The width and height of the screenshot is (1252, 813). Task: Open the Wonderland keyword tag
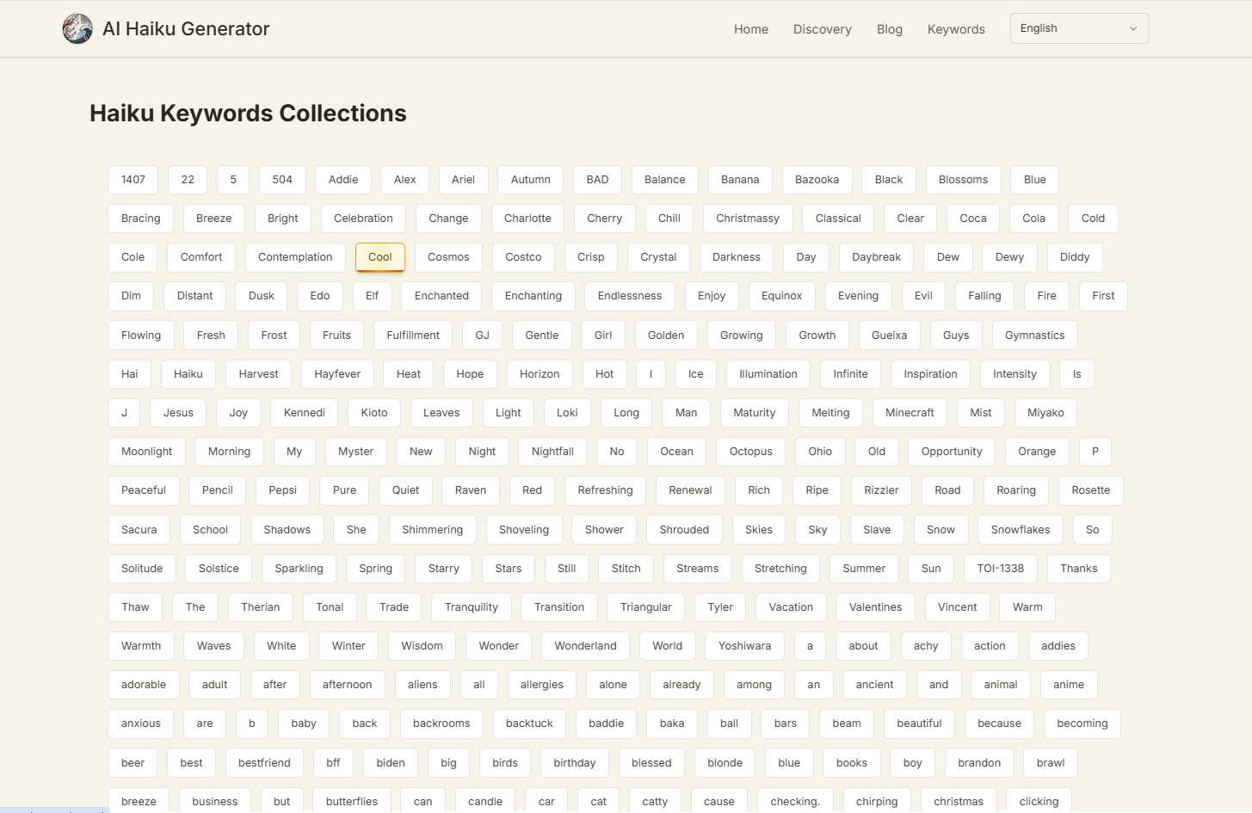click(x=585, y=646)
